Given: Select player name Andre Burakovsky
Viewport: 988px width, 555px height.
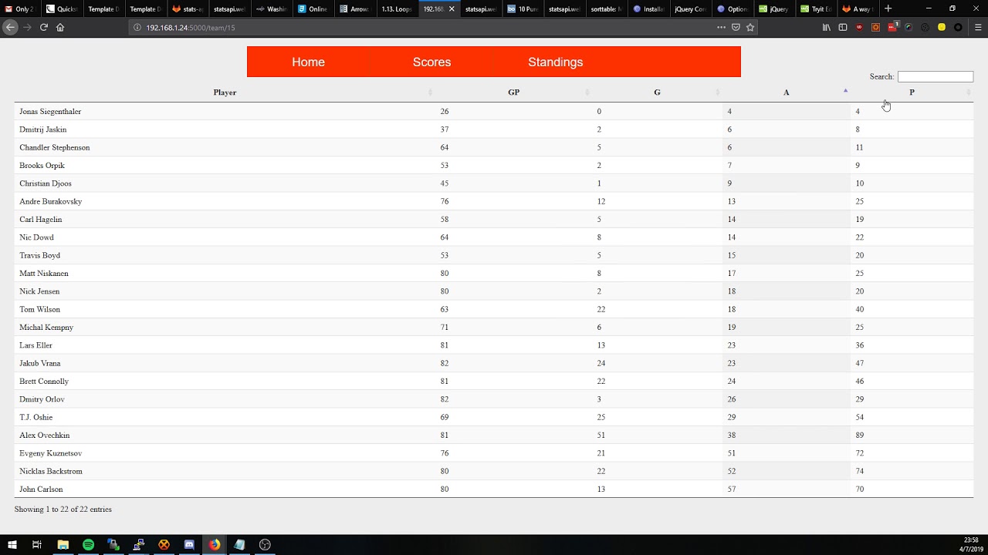Looking at the screenshot, I should [50, 201].
